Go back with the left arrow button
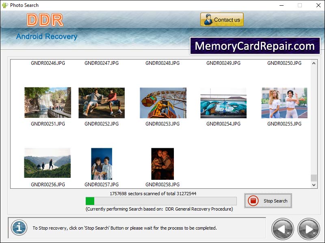 tap(282, 229)
